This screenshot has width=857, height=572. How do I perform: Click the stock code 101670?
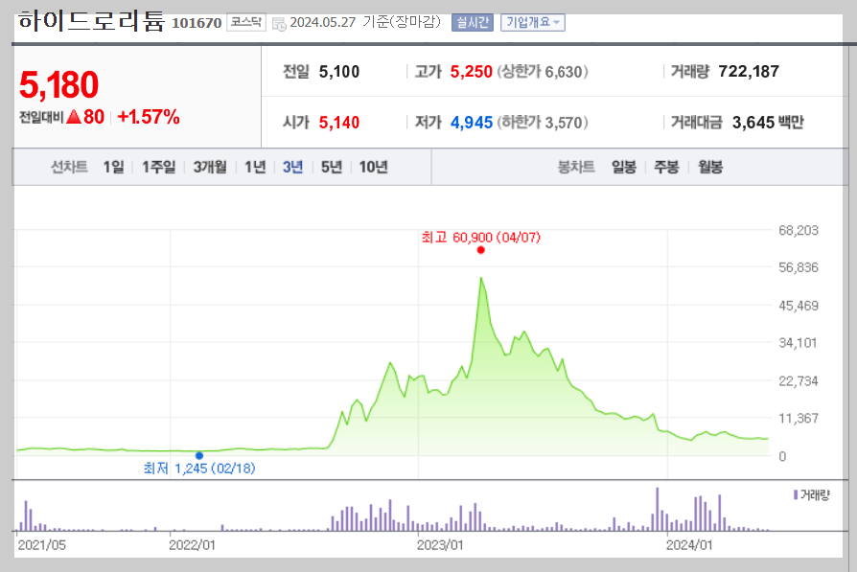[x=197, y=23]
